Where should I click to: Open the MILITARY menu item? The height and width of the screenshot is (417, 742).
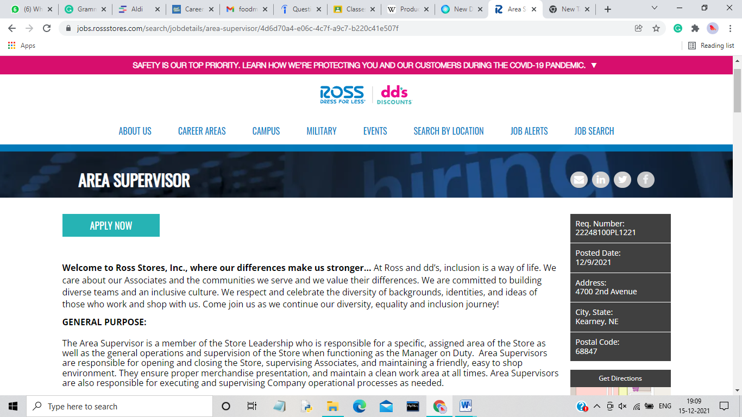322,131
